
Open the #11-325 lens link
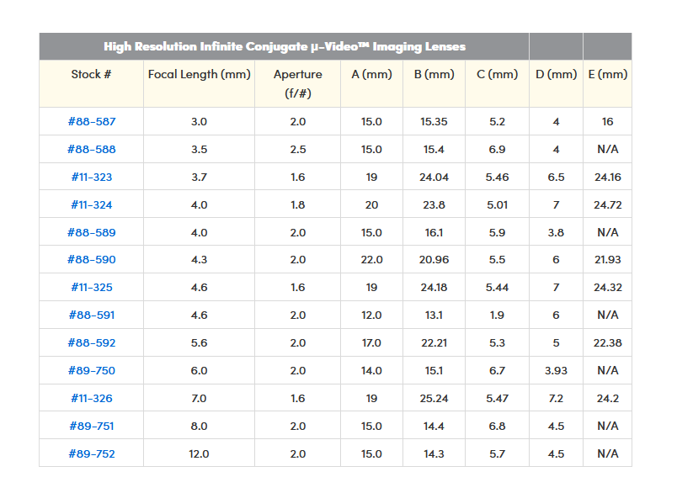coord(92,288)
